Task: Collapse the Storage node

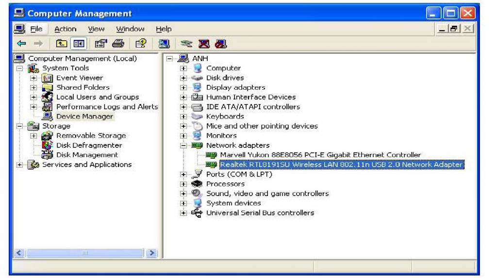Action: click(19, 126)
